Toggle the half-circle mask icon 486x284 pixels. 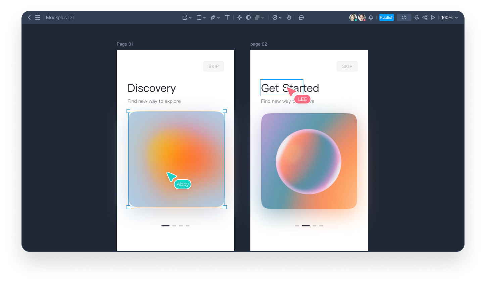click(248, 17)
